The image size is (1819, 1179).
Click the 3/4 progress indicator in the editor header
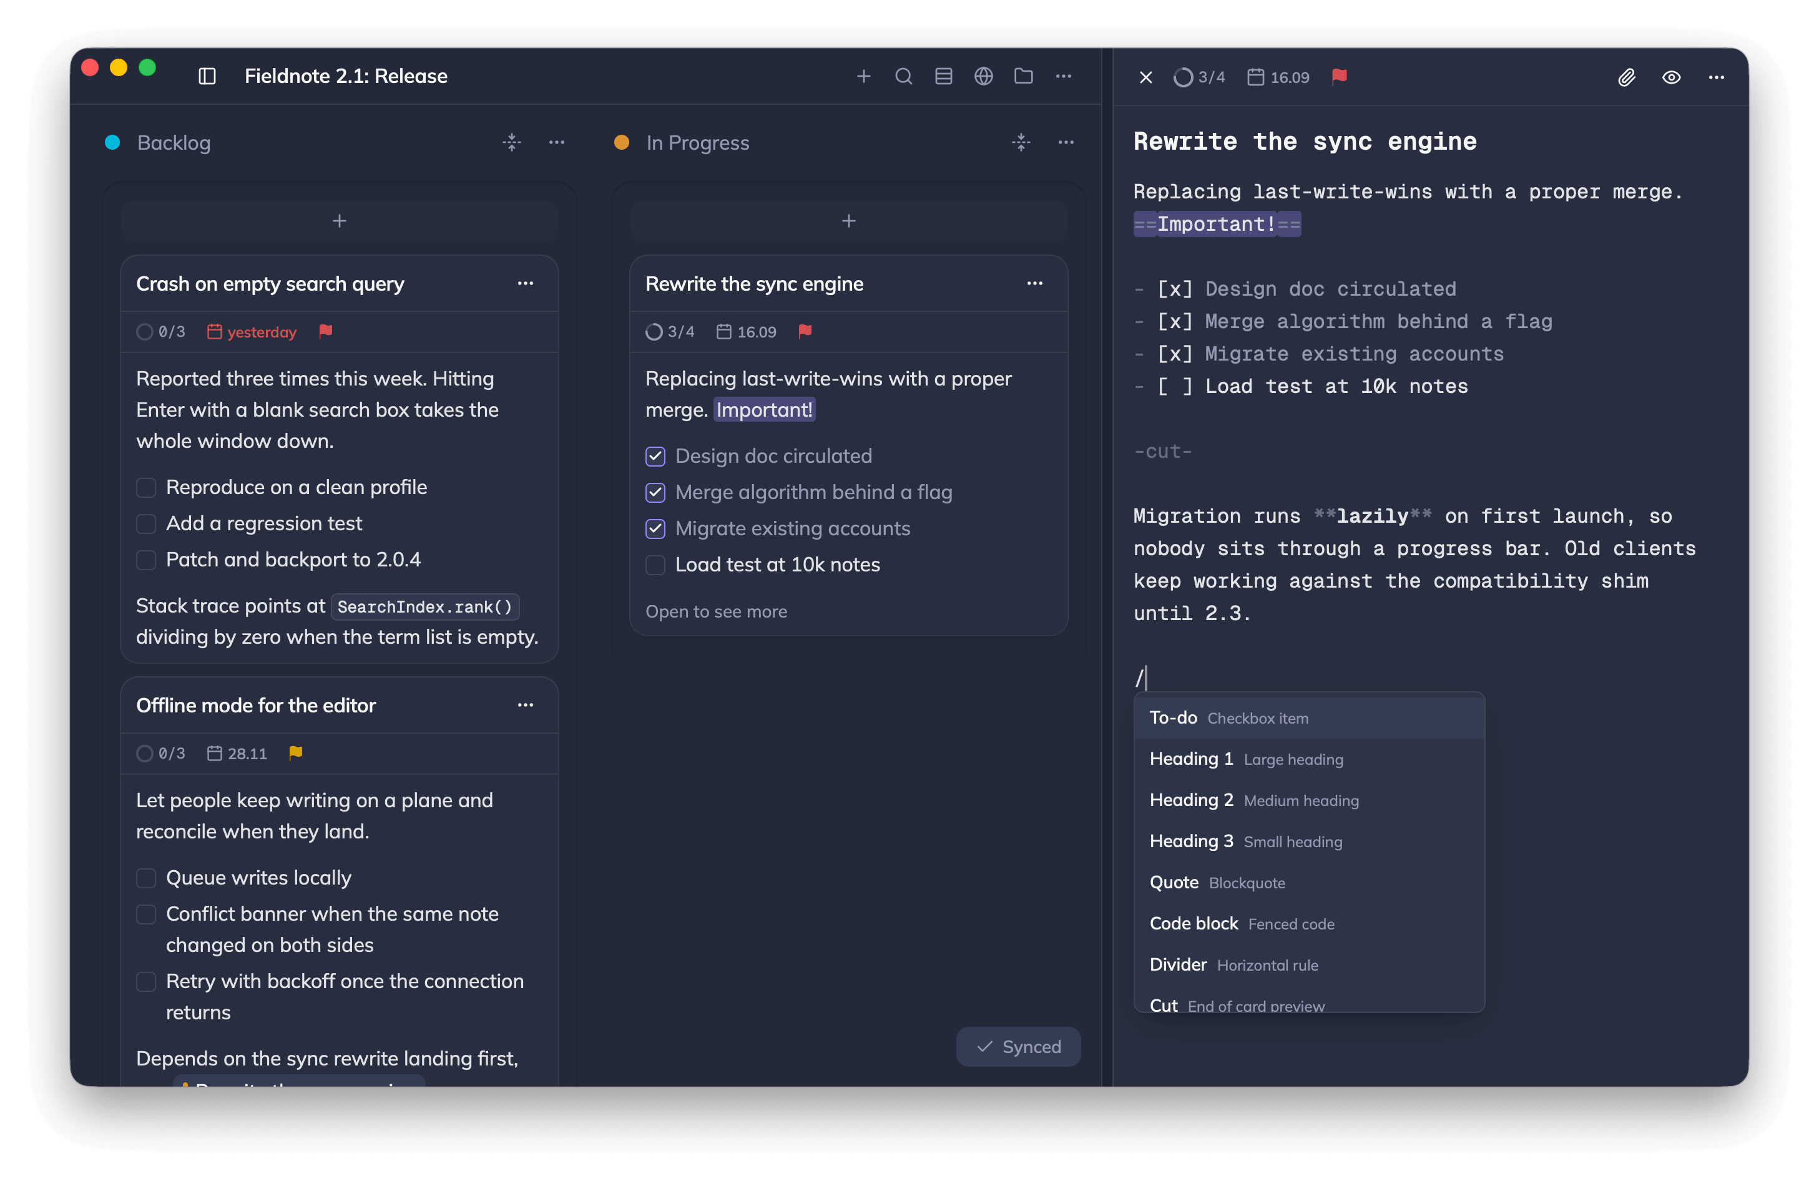click(1199, 77)
